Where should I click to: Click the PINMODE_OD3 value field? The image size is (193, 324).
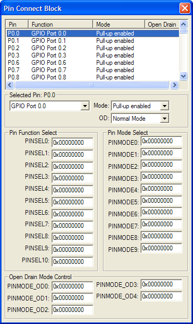point(161,284)
